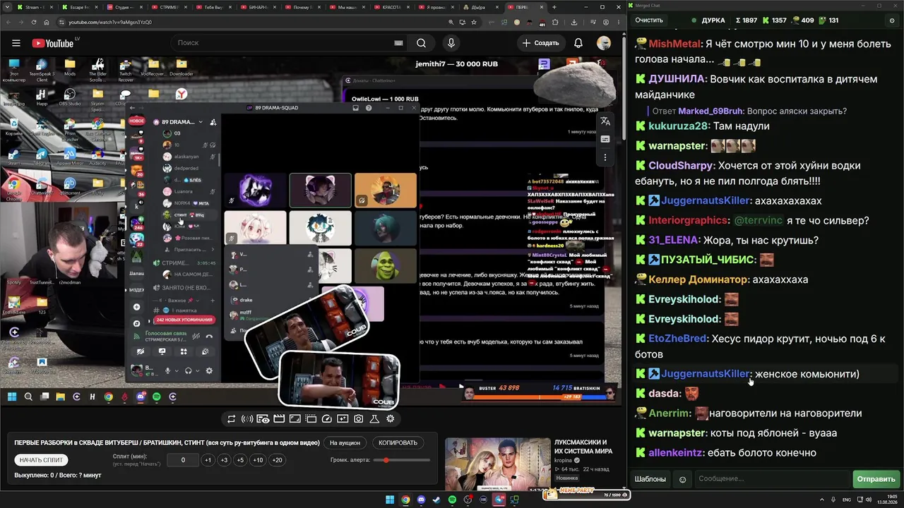Image resolution: width=904 pixels, height=508 pixels.
Task: Click username kukuruza28 in chat
Action: (678, 126)
